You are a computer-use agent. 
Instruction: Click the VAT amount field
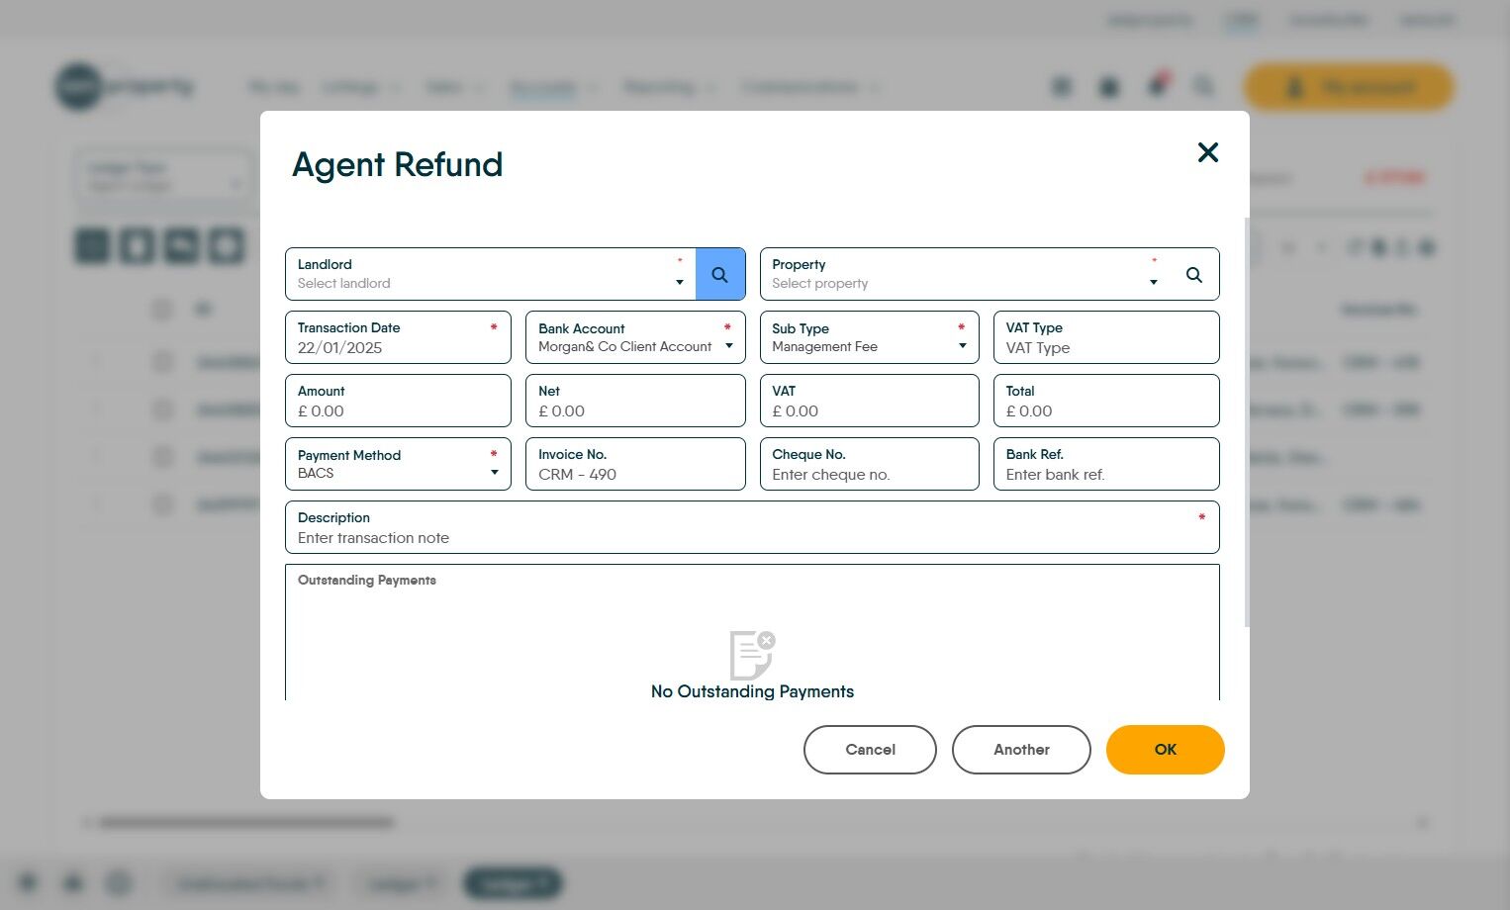click(869, 401)
